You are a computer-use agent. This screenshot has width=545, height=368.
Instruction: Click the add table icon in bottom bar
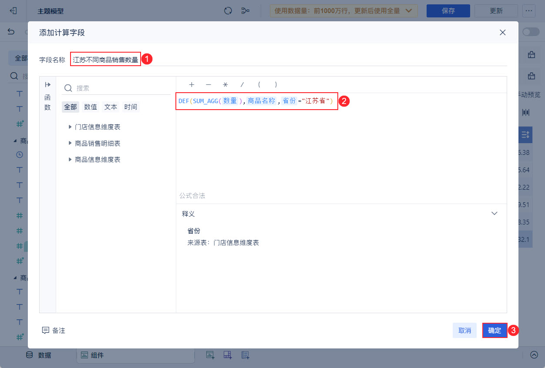(x=210, y=355)
